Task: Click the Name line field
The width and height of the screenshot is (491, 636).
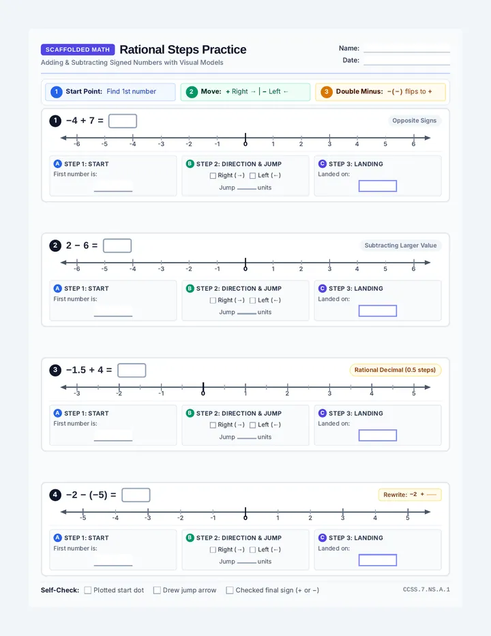Action: tap(406, 48)
